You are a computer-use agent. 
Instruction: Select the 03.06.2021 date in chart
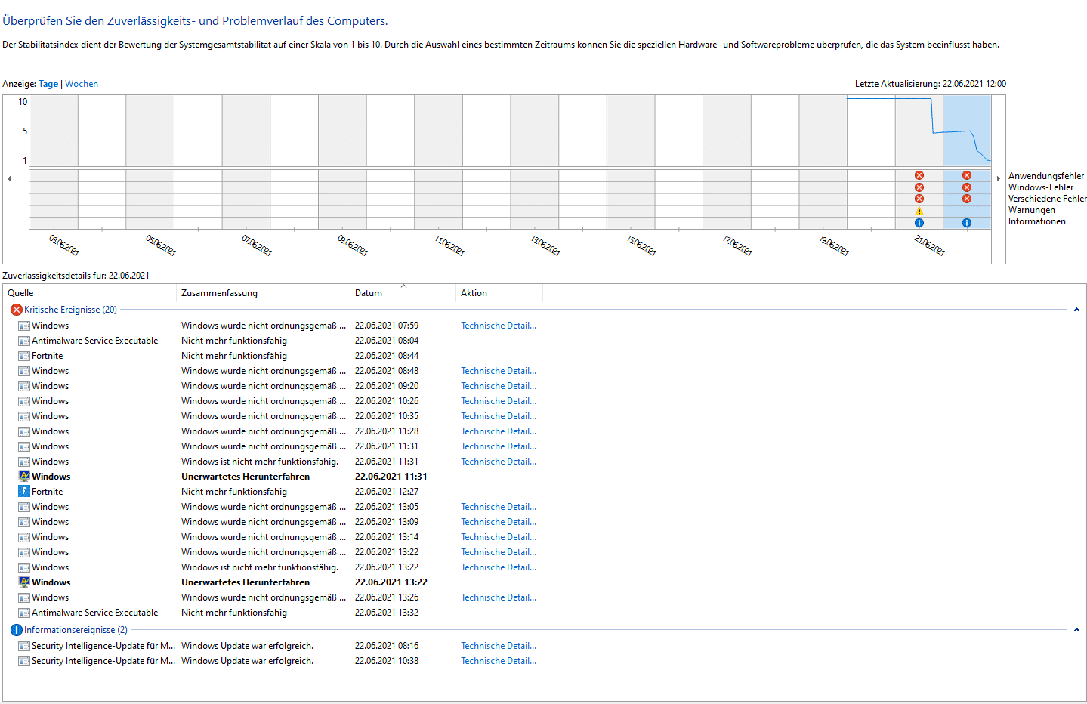[x=64, y=245]
